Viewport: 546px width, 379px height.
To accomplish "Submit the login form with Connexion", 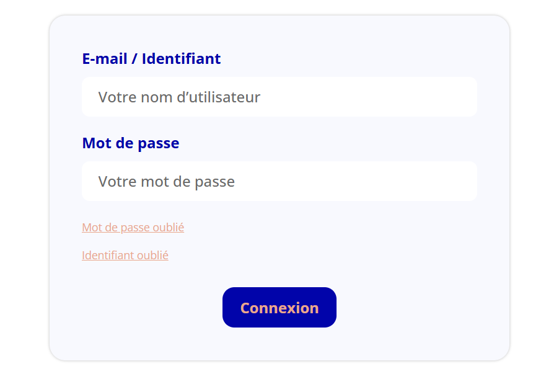I will click(279, 308).
